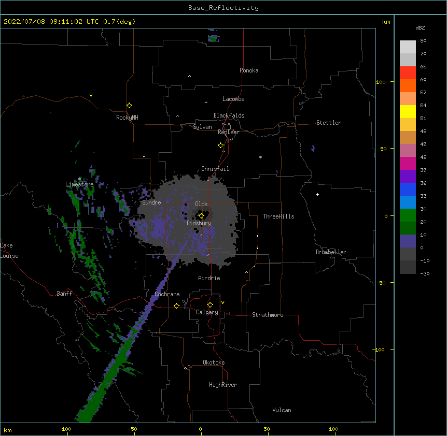Click the yellow diamond marker below Cochrane
Viewport: 447px width, 436px height.
tap(176, 306)
